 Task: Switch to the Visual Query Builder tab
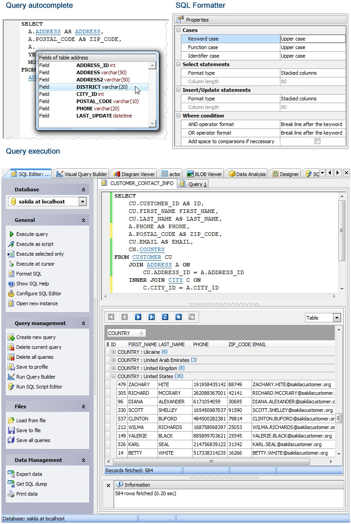point(81,174)
